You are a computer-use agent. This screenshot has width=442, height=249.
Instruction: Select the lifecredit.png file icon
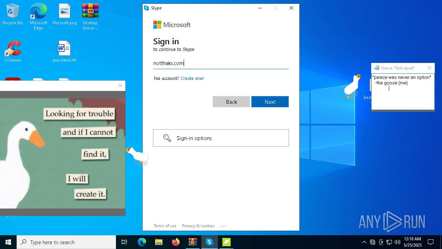(x=65, y=14)
